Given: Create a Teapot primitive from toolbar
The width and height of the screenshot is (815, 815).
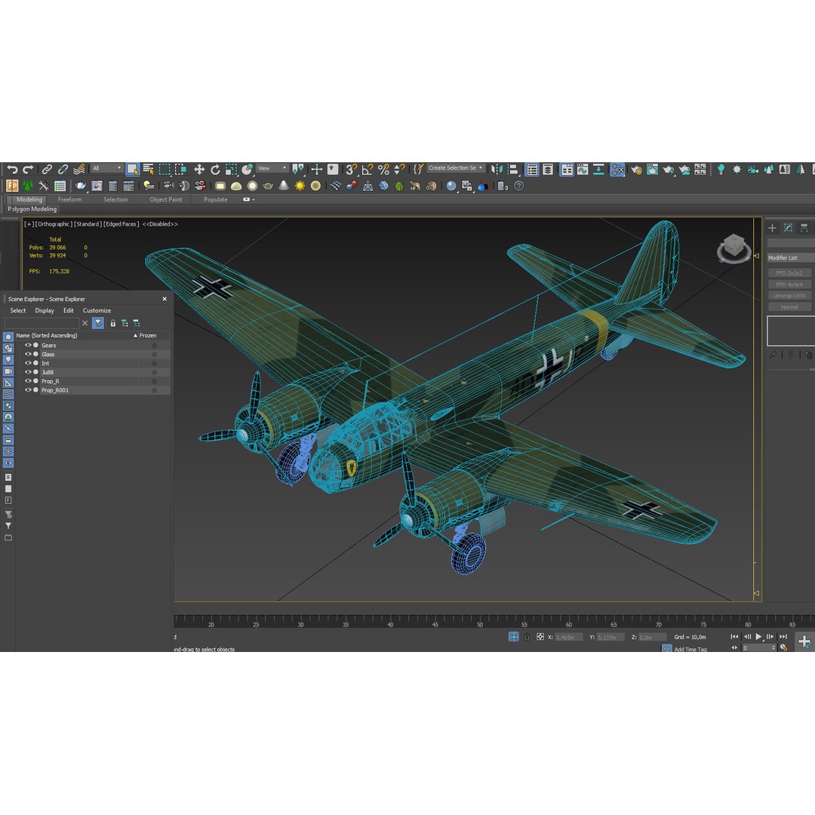Looking at the screenshot, I should [x=268, y=186].
